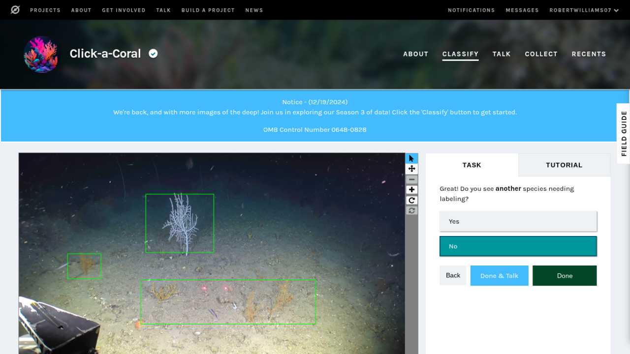Click the Notice - (12/19/2024) text
Viewport: 630px width, 354px height.
pos(315,102)
